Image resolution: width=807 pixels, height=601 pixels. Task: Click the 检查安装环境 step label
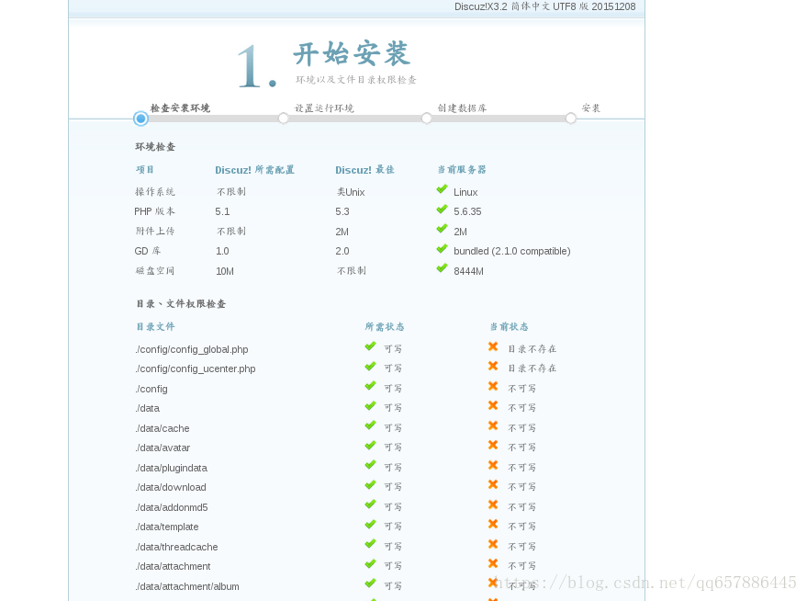click(180, 108)
